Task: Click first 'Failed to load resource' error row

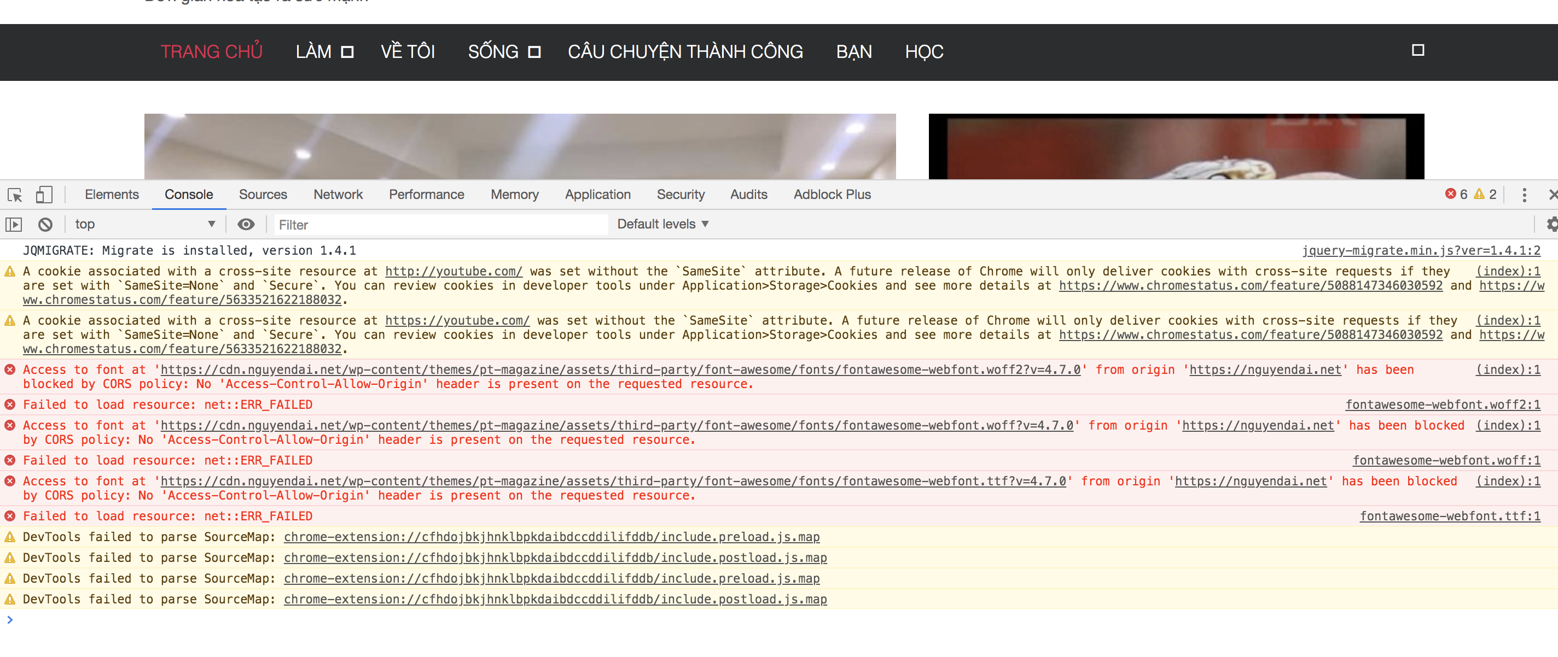Action: 779,405
